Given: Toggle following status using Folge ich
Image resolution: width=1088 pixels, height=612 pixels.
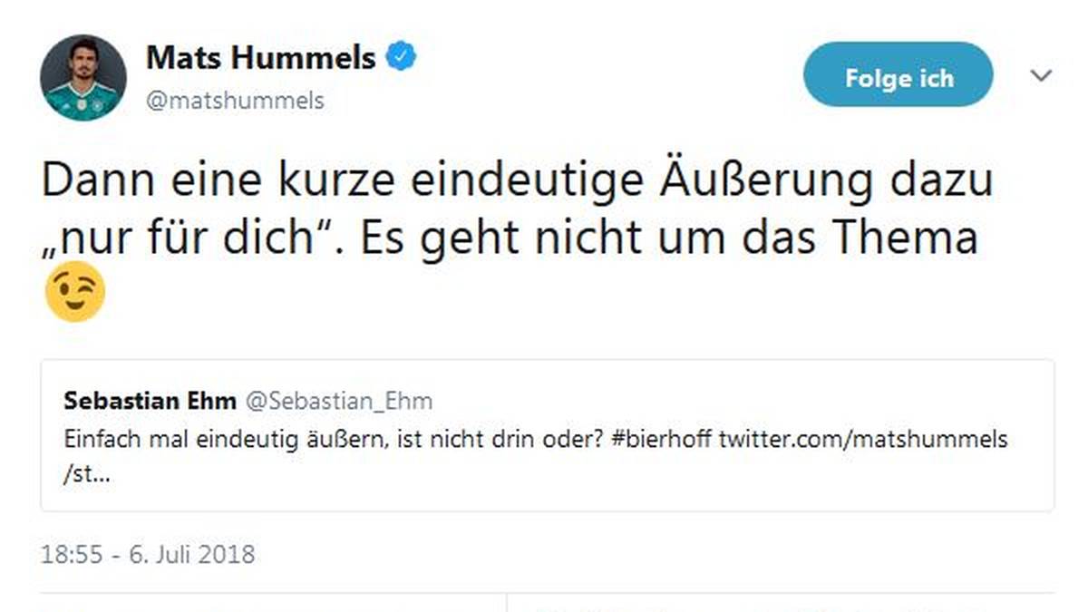Looking at the screenshot, I should point(898,76).
